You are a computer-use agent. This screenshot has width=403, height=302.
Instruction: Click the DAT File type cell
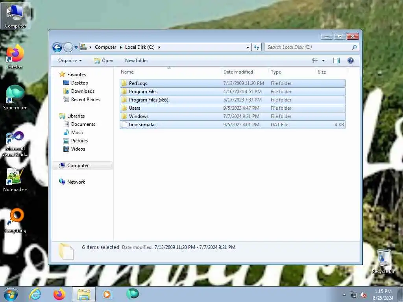[x=279, y=125]
